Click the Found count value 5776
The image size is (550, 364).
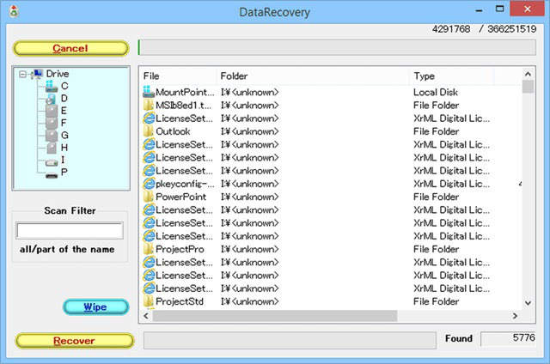(523, 337)
